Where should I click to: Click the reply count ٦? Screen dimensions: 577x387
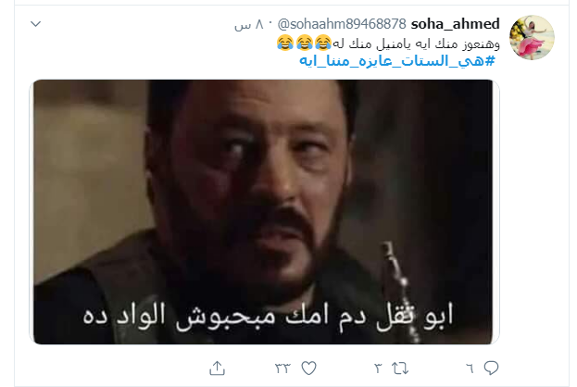470,368
